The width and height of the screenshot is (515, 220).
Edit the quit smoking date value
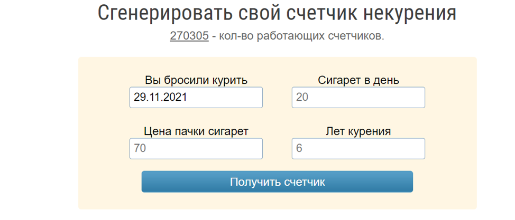(196, 98)
